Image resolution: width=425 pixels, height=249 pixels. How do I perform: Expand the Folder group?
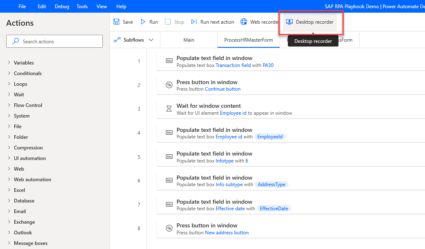(9, 137)
